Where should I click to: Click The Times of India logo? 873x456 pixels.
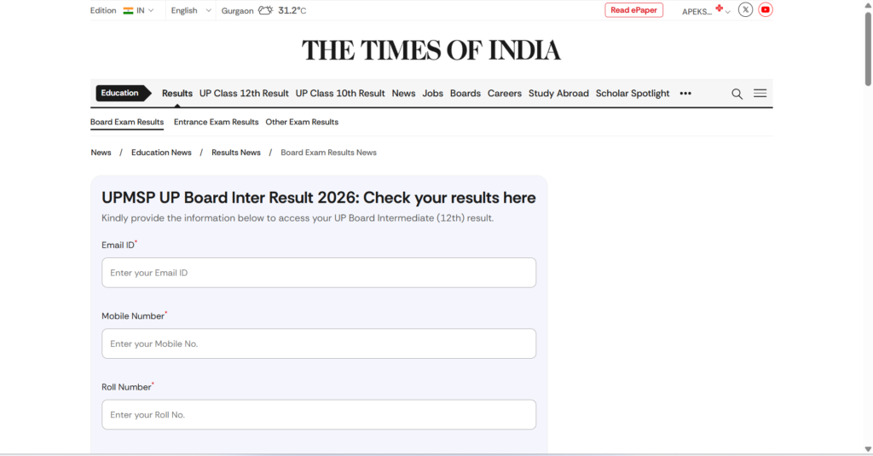pos(431,50)
